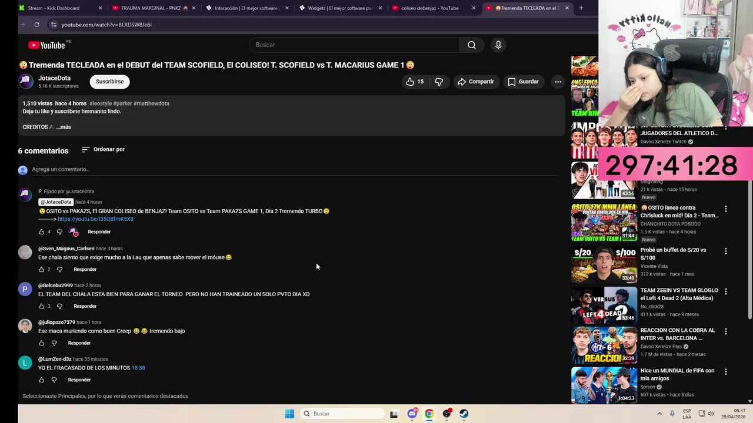Screen dimensions: 753x423
Task: Dislike the pinned JotaceDota comment
Action: (x=59, y=232)
